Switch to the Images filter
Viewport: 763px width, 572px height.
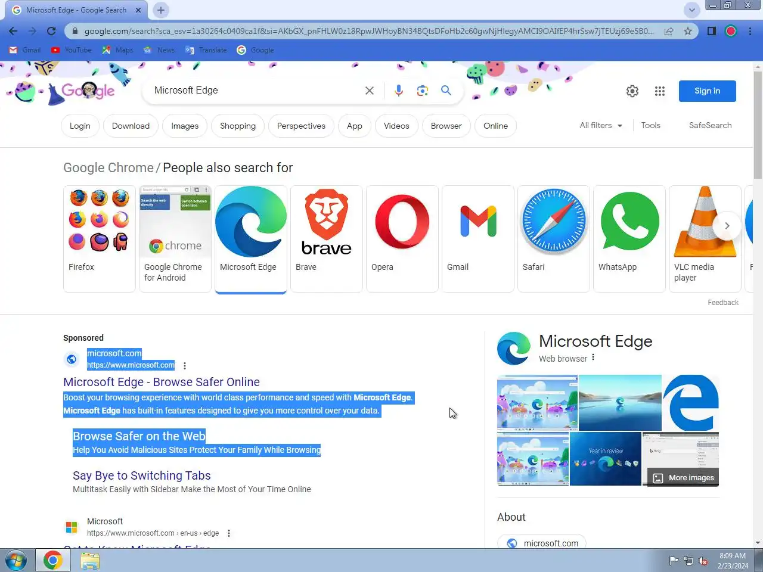tap(185, 126)
